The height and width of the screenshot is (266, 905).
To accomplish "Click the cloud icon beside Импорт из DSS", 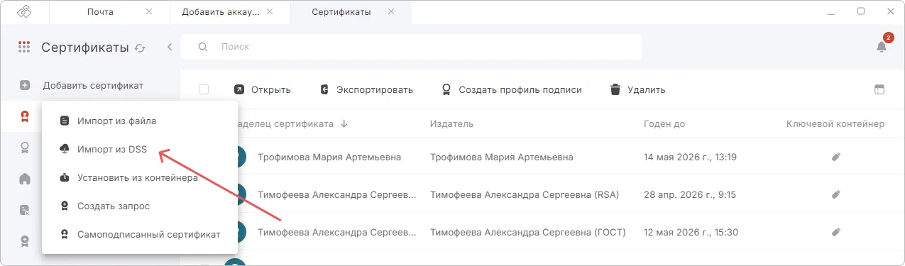I will pyautogui.click(x=65, y=148).
